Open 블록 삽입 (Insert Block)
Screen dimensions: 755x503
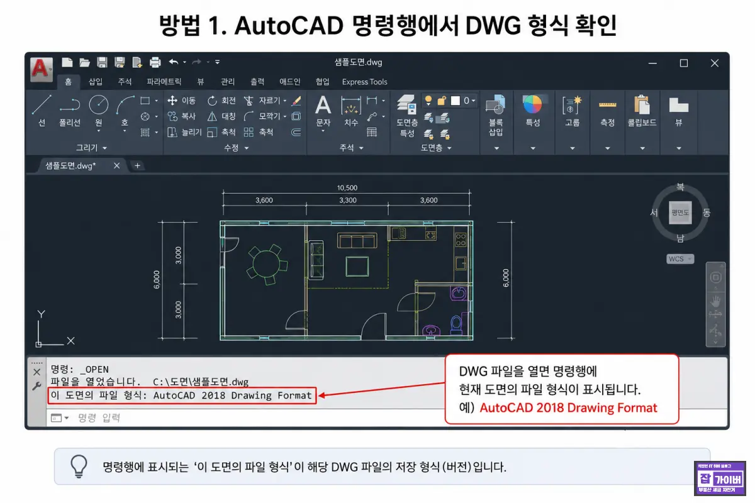(496, 116)
